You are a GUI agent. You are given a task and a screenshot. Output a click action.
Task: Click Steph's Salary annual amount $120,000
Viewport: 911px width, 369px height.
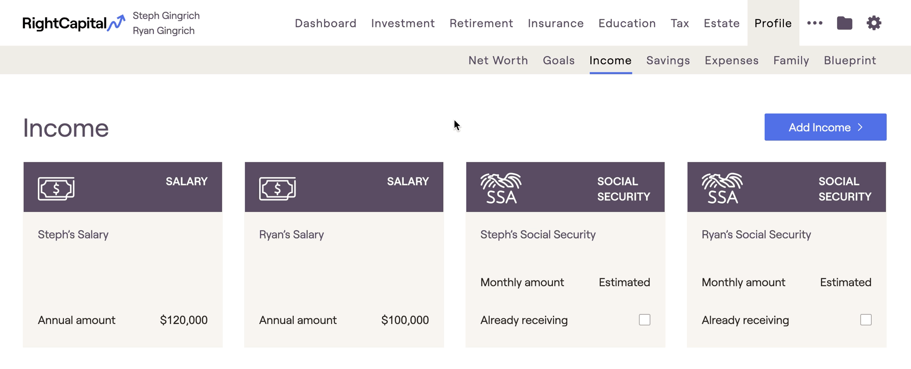(184, 320)
